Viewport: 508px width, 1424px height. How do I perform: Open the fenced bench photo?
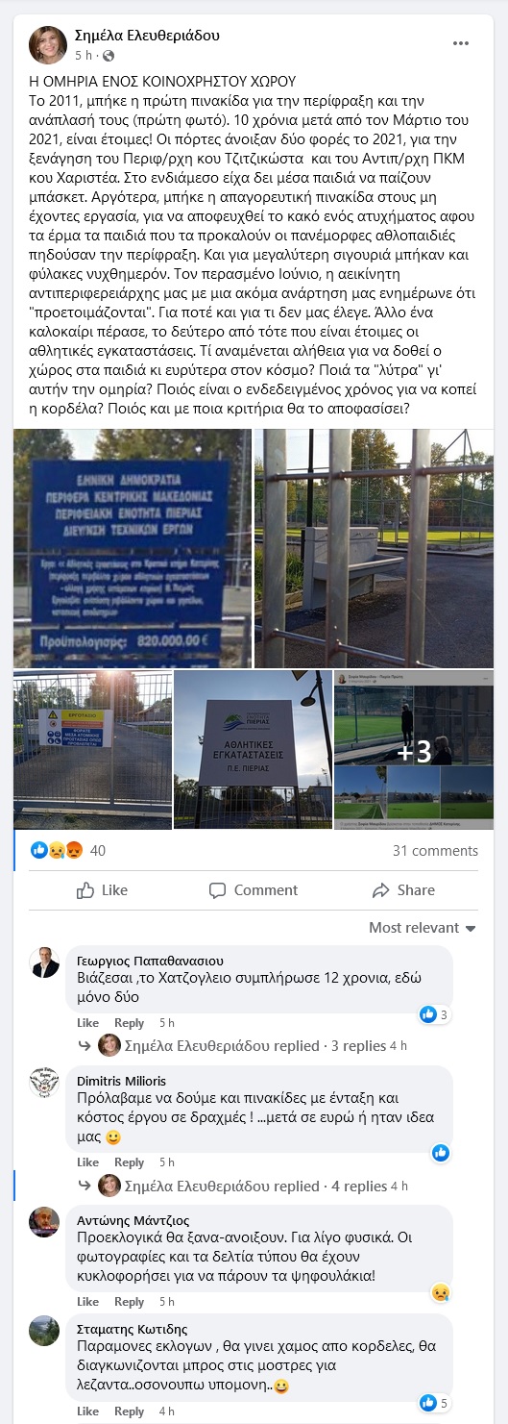click(x=374, y=548)
